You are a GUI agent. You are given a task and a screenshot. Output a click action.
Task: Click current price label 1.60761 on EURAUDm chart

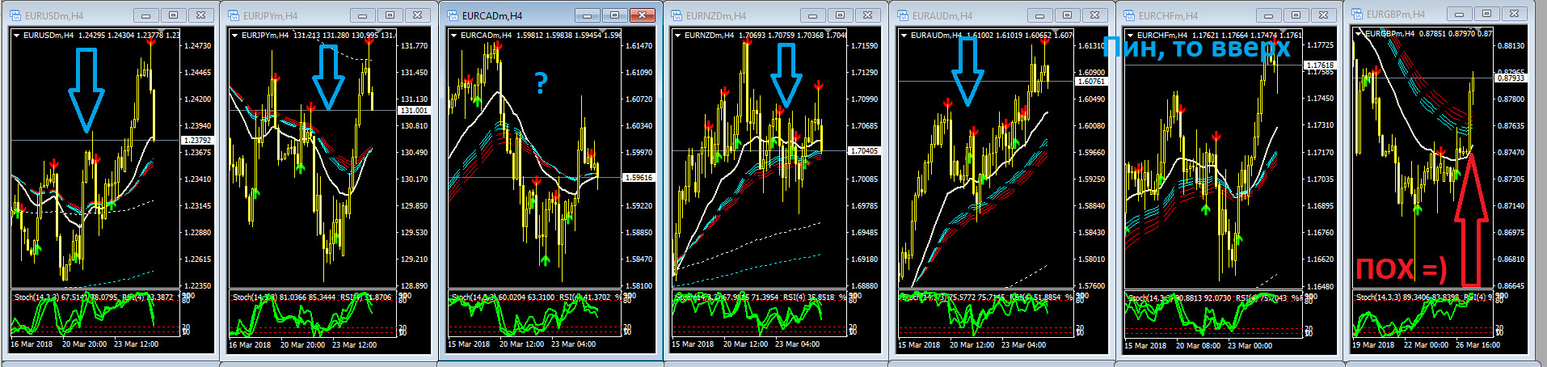pos(1091,82)
